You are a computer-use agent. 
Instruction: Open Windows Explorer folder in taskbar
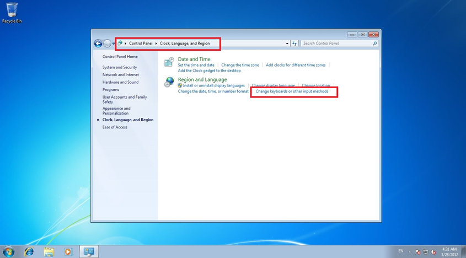(x=49, y=252)
